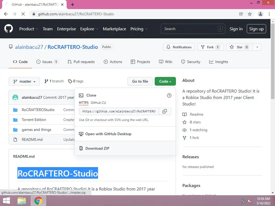
Task: Click Team in the navigation bar
Action: (x=48, y=29)
